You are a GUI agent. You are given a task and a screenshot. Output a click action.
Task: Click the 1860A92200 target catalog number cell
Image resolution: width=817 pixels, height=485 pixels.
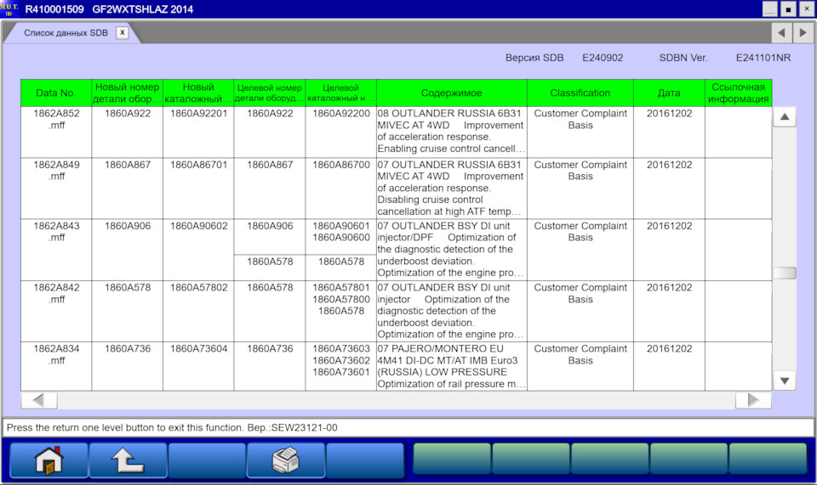click(x=340, y=132)
